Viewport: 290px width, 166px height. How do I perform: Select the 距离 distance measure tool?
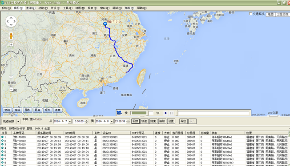(37, 110)
